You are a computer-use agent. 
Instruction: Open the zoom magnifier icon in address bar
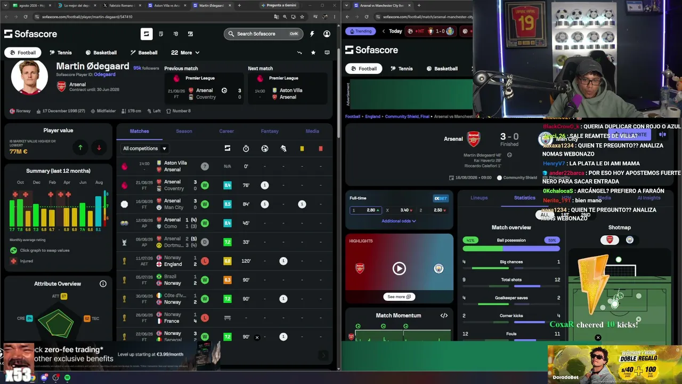tap(285, 17)
